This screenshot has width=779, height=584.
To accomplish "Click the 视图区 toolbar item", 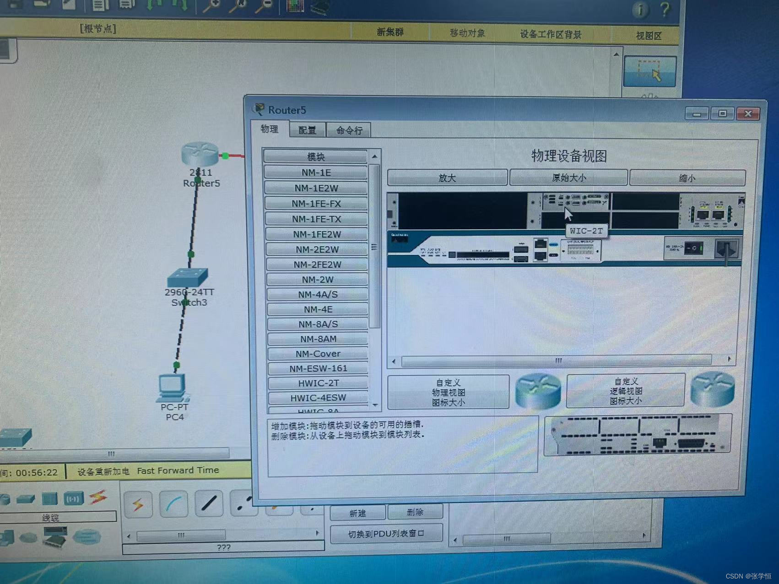I will tap(649, 36).
